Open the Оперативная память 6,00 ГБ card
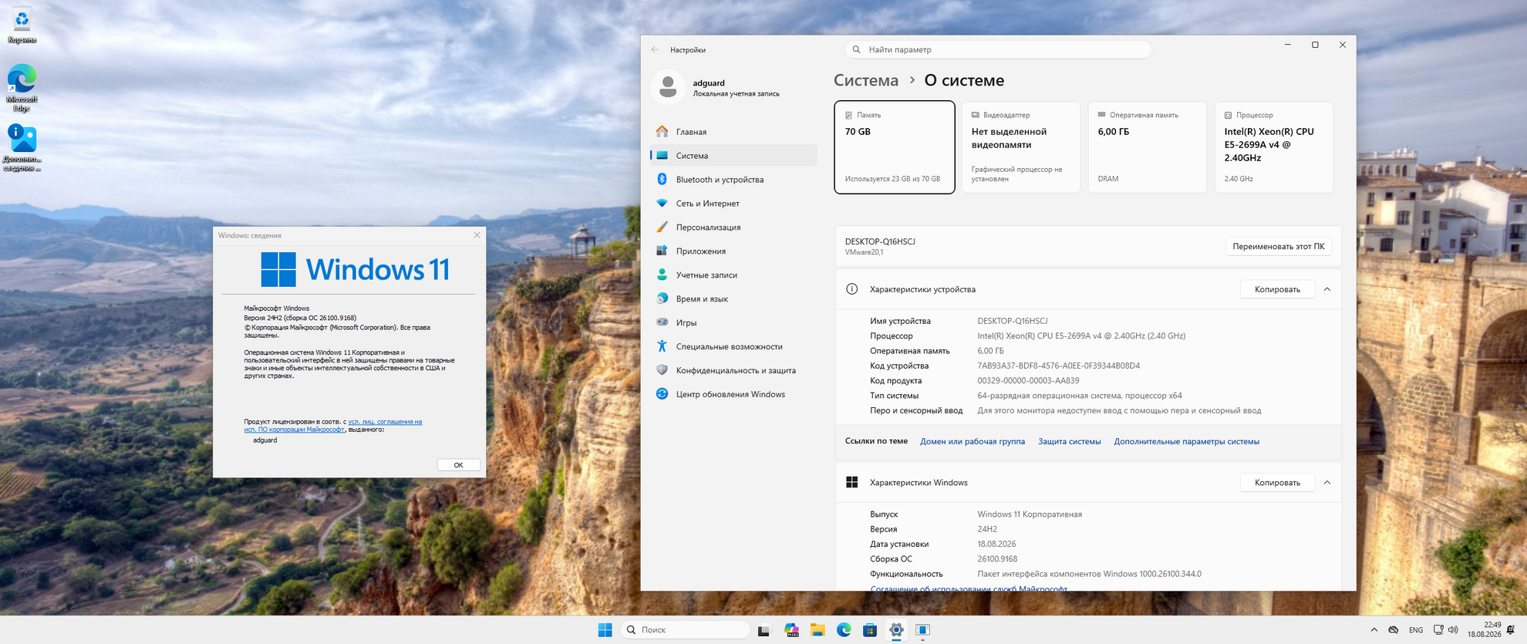 click(x=1148, y=147)
